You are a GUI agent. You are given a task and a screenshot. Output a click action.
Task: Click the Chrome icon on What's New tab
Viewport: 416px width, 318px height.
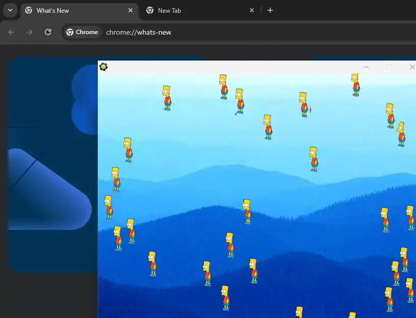29,10
